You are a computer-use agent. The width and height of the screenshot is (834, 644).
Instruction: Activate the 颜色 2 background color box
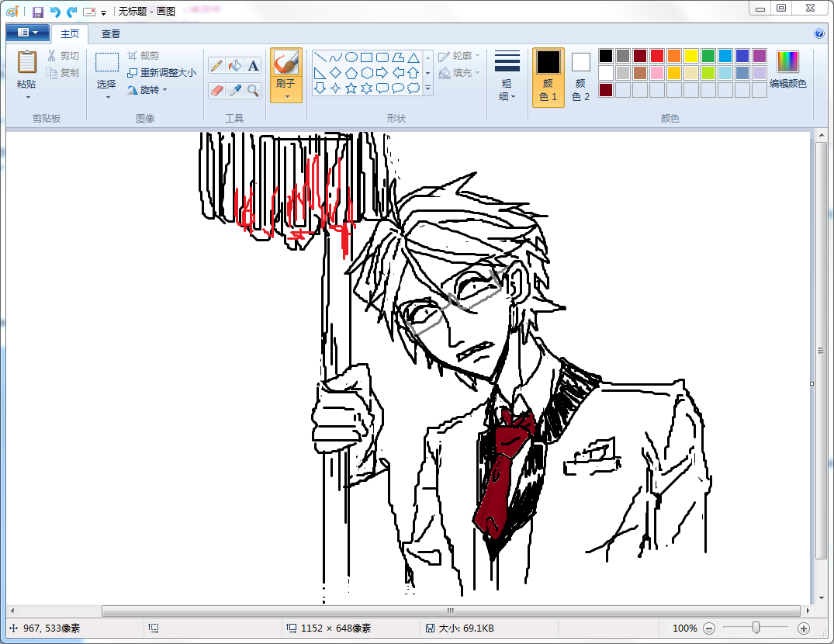point(581,77)
